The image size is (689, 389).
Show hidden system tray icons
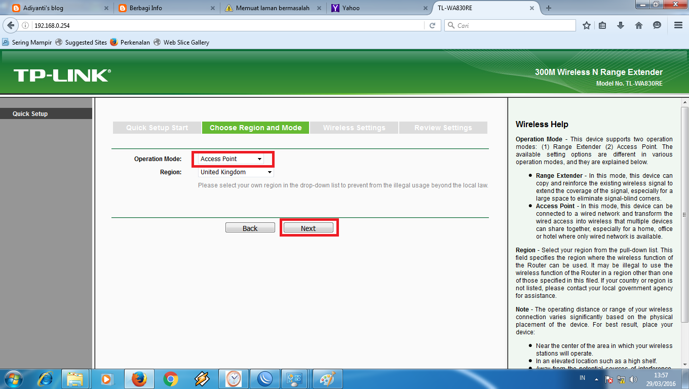tap(597, 379)
